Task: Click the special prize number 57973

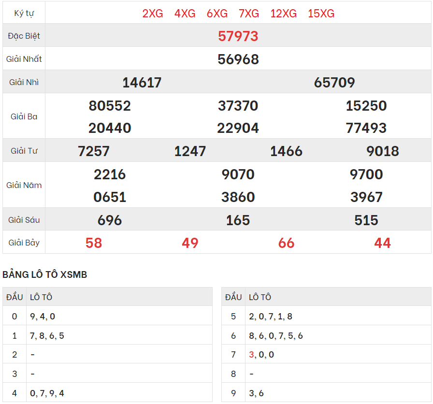Action: pos(238,36)
